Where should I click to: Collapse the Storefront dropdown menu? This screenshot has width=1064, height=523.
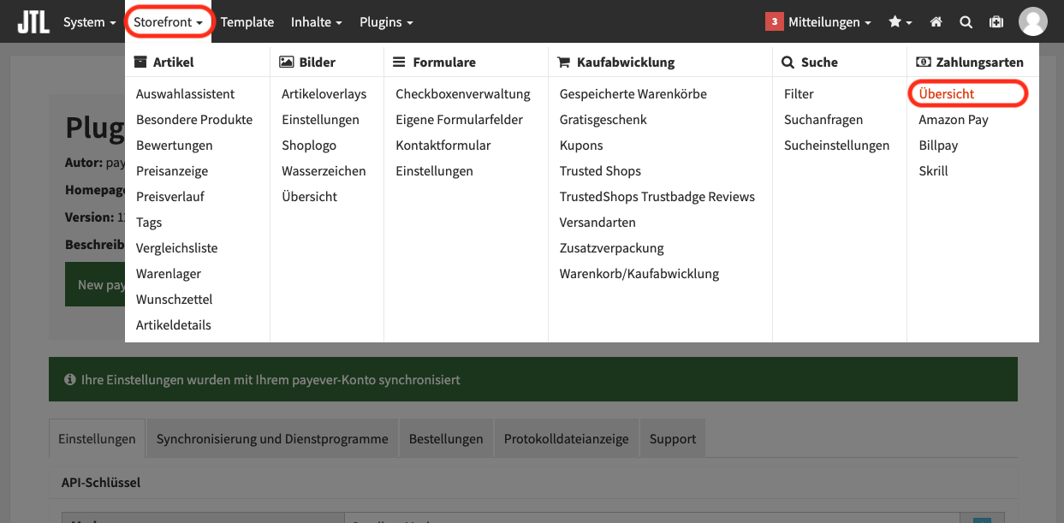[x=169, y=22]
